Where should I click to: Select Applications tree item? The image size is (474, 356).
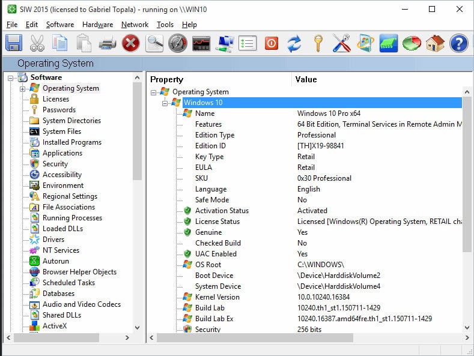coord(62,153)
